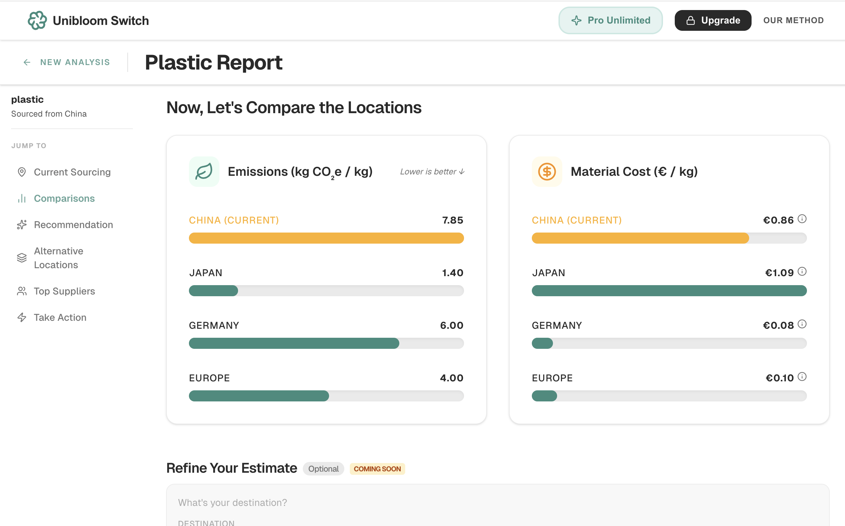Navigate to Top Suppliers
845x526 pixels.
click(64, 291)
